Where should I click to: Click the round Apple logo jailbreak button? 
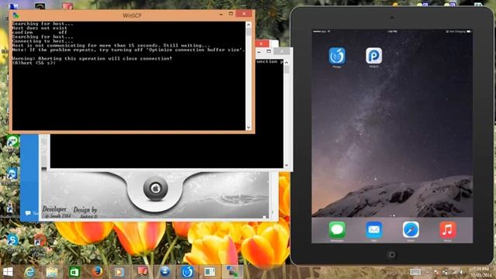point(155,188)
